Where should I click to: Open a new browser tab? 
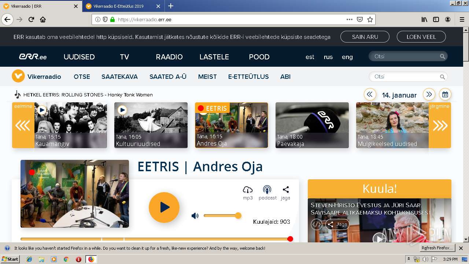[171, 6]
